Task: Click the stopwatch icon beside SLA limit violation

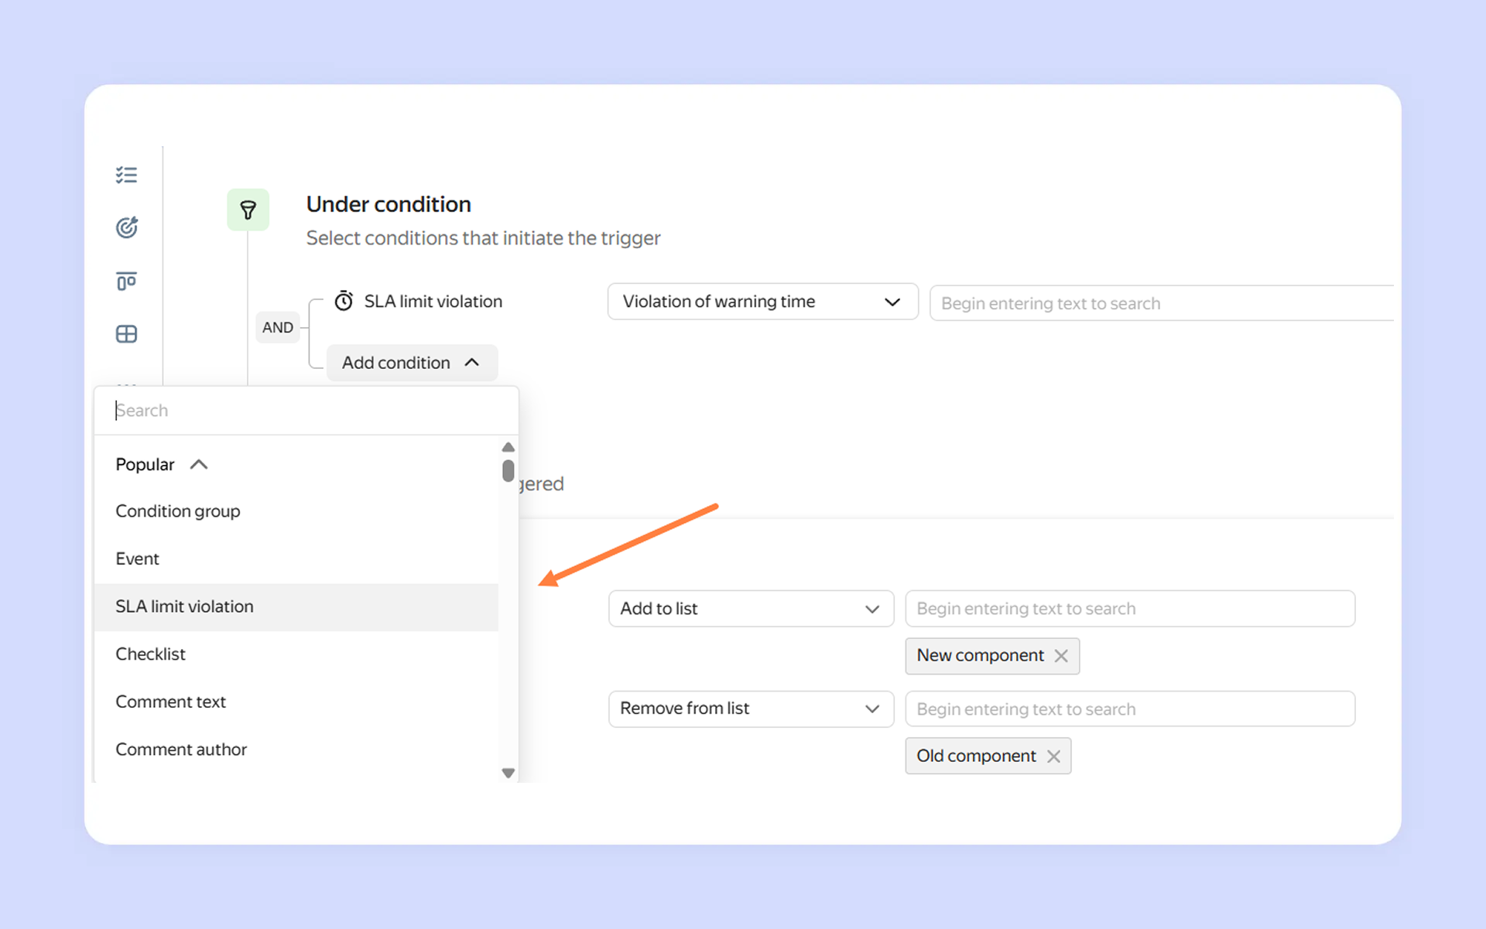Action: click(x=344, y=301)
